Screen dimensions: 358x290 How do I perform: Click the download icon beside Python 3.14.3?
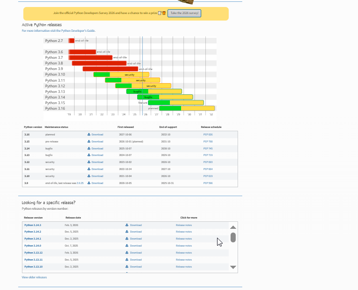click(126, 225)
